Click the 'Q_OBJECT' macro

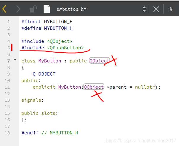(44, 74)
